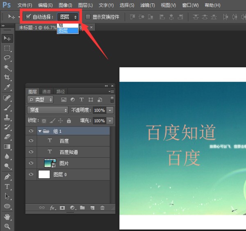Create a new group with folder icon
Screen dimensions: 246x231
point(82,208)
